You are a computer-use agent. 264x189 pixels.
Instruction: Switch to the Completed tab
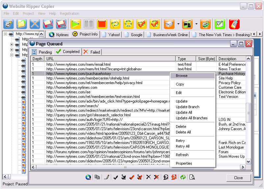tap(68, 52)
